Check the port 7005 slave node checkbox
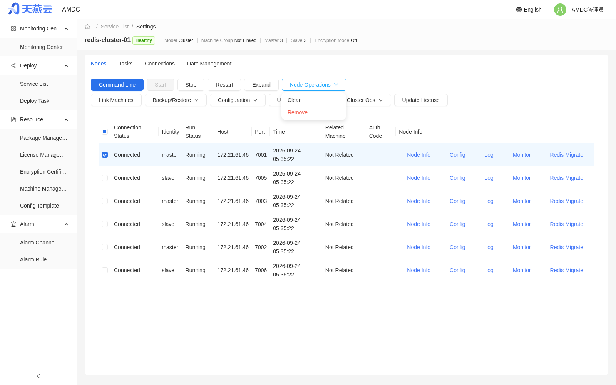 pyautogui.click(x=105, y=178)
